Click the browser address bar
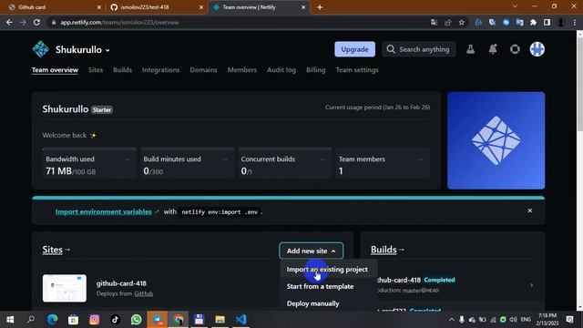This screenshot has height=328, width=583. pyautogui.click(x=238, y=22)
